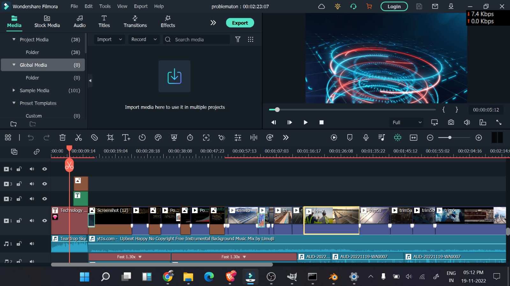Collapse the Global Media tree
The height and width of the screenshot is (286, 510).
[14, 65]
